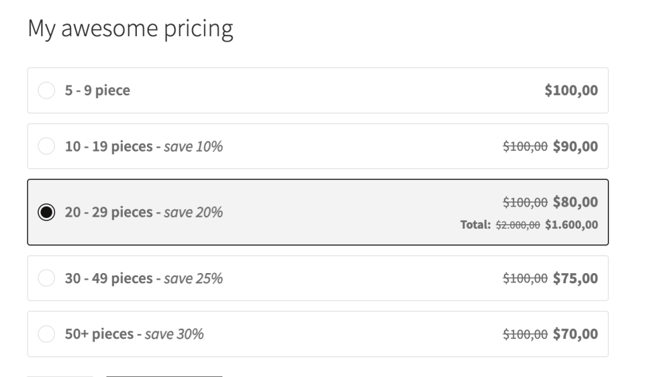Click the selected 20 - 29 pieces radio button
The height and width of the screenshot is (377, 649).
[x=46, y=212]
